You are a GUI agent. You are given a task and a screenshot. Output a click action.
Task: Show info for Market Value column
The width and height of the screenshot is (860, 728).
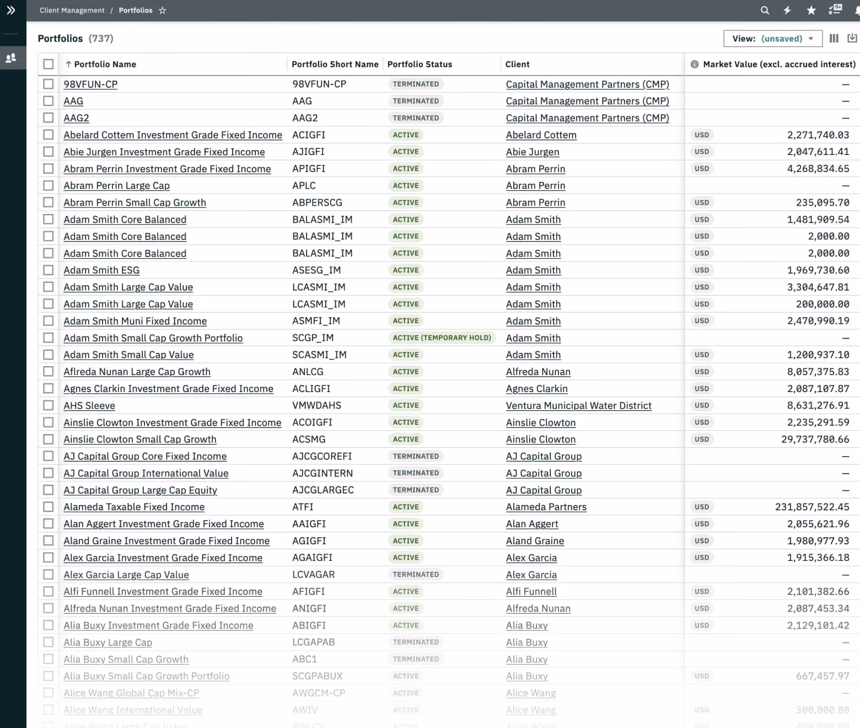694,64
